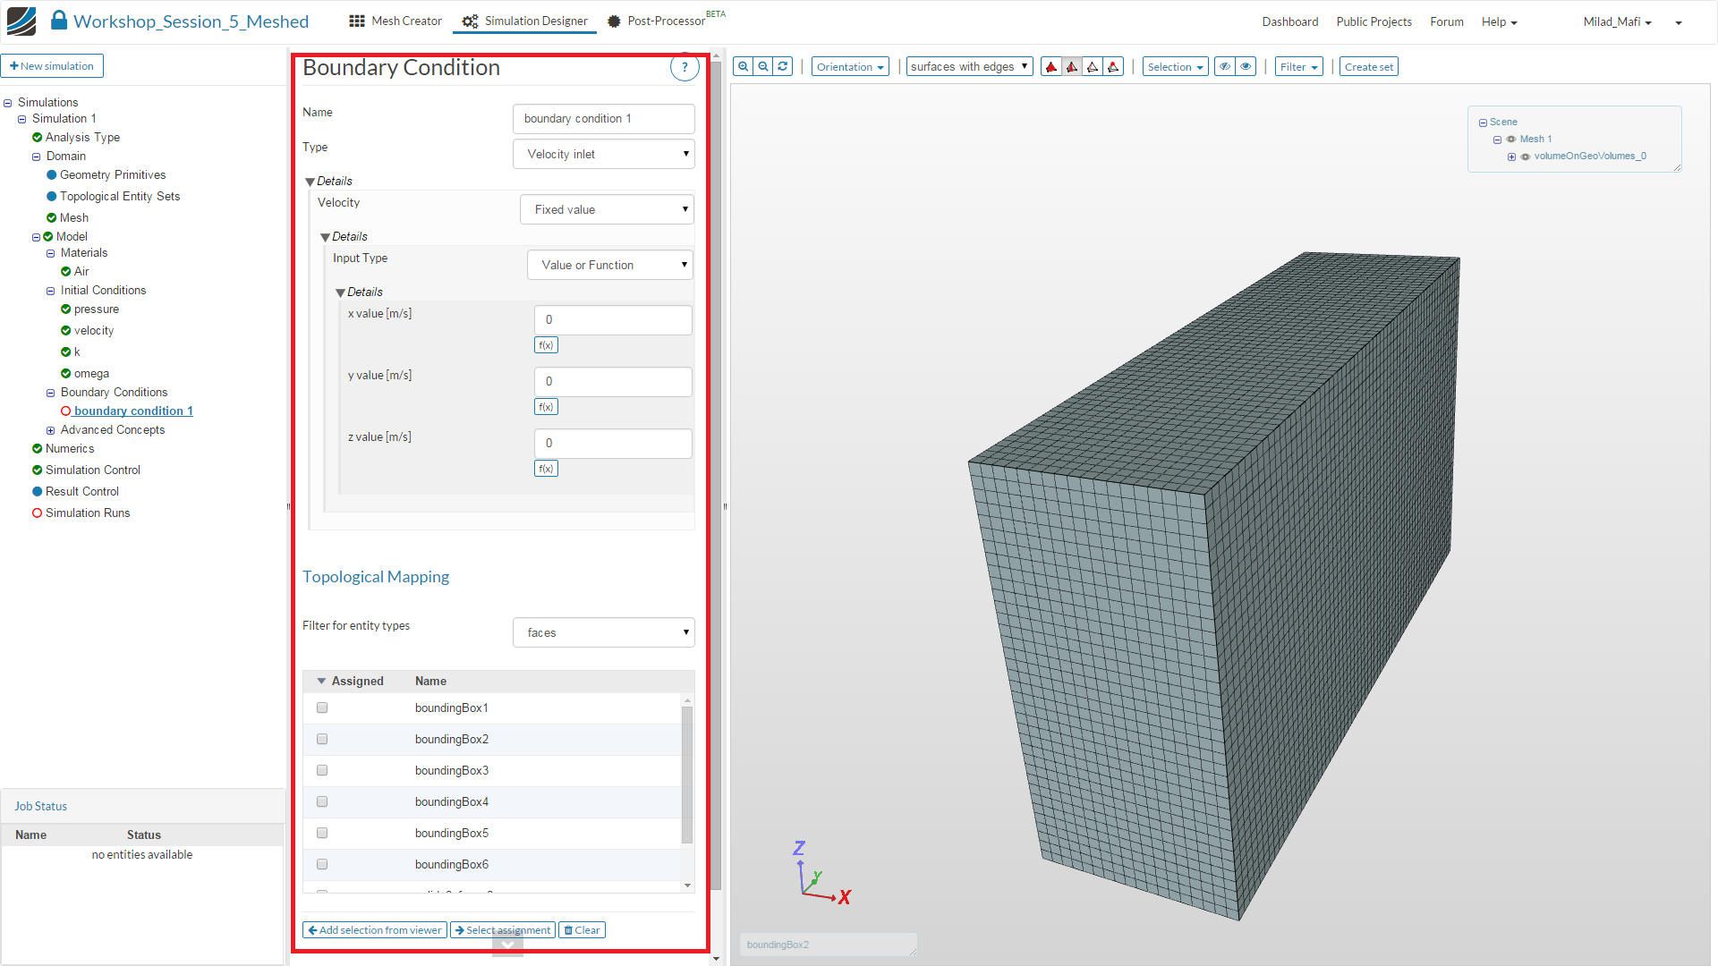Open the Post-Processor tab
Screen dimensions: 1718x966
pos(656,21)
